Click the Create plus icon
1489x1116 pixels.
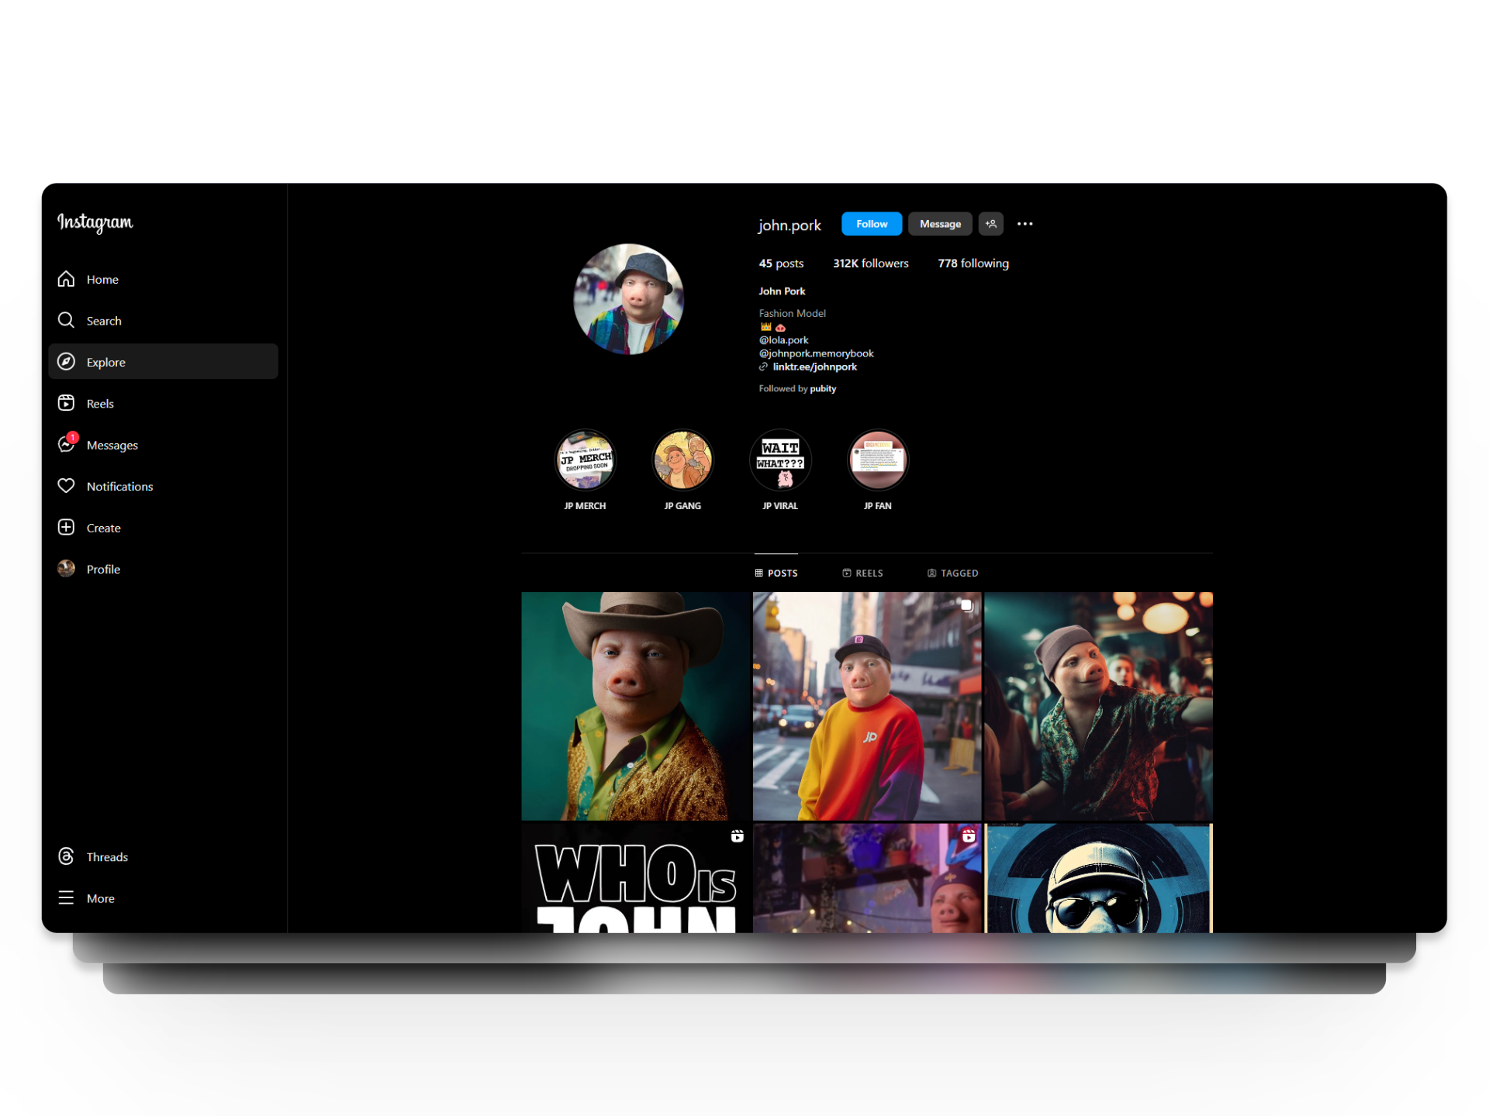click(x=67, y=527)
